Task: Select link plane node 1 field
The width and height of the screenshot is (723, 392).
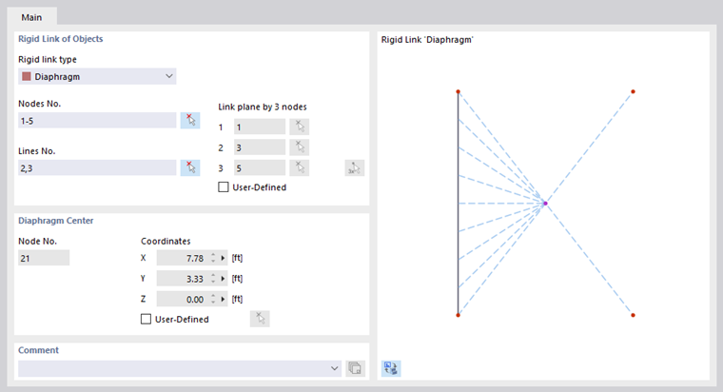Action: (260, 127)
